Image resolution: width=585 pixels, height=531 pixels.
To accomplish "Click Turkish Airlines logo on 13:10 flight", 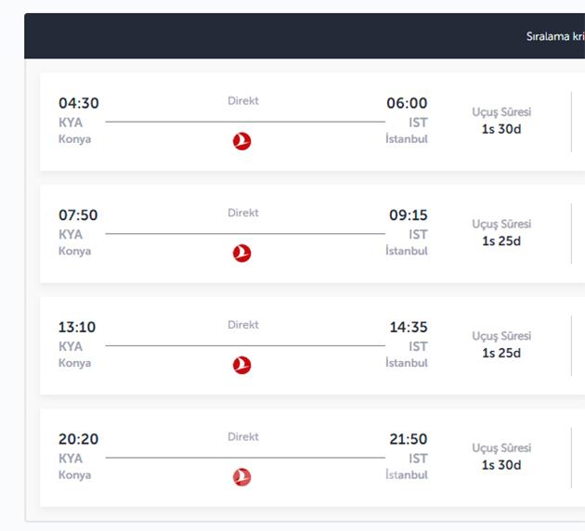I will tap(242, 365).
